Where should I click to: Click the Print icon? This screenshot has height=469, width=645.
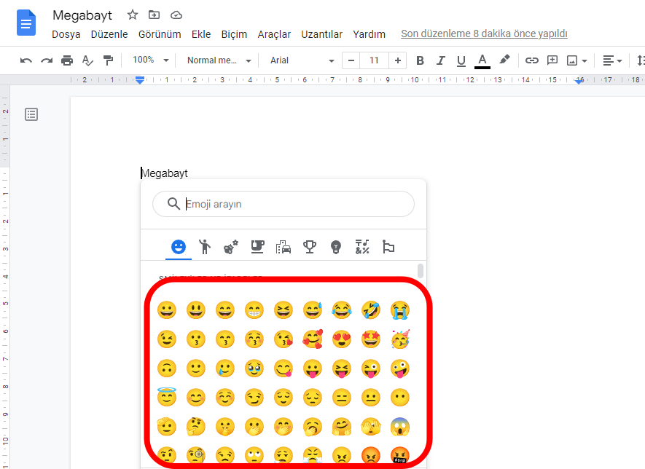67,60
